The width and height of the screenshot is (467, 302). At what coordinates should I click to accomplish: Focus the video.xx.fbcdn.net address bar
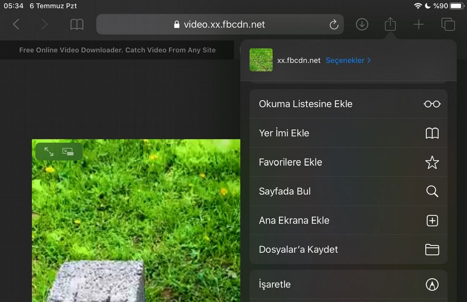[220, 24]
